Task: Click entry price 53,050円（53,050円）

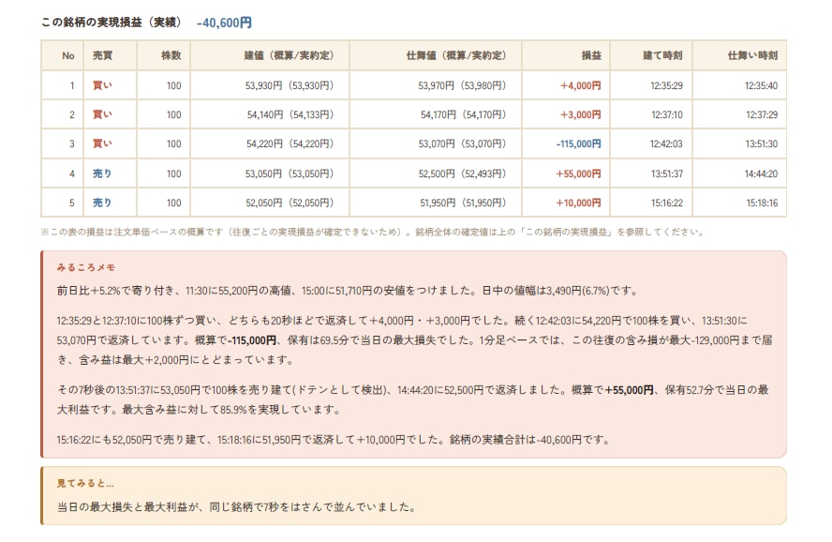Action: (291, 173)
